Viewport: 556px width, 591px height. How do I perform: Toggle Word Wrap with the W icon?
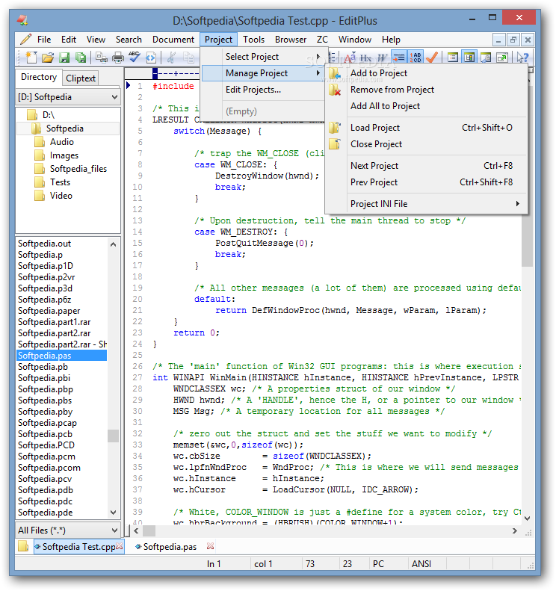point(382,58)
